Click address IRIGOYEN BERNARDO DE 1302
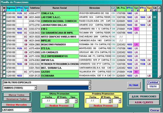Image resolution: width=163 pixels, height=113 pixels. [95, 13]
